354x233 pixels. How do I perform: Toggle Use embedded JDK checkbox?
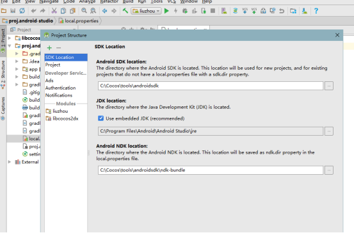(x=101, y=118)
